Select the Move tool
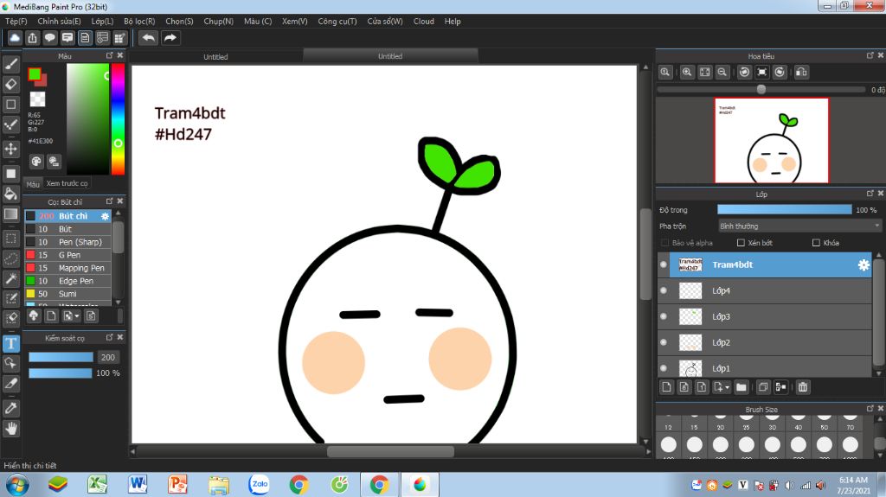The width and height of the screenshot is (886, 497). pyautogui.click(x=10, y=149)
